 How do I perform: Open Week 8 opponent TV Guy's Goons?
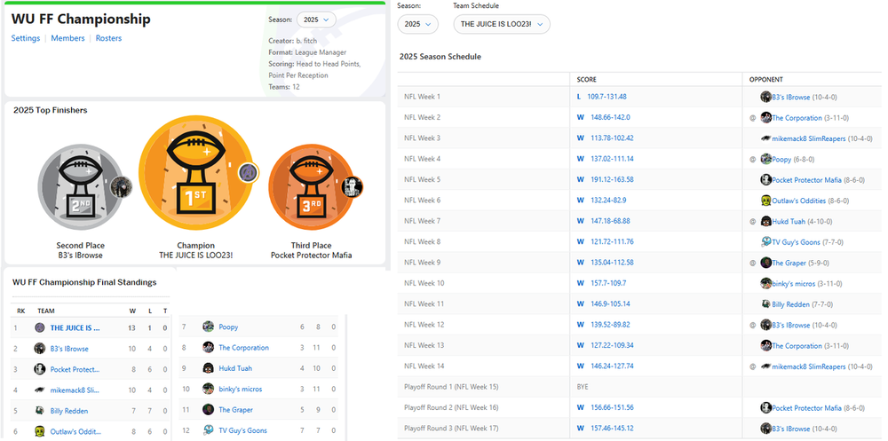(x=796, y=242)
